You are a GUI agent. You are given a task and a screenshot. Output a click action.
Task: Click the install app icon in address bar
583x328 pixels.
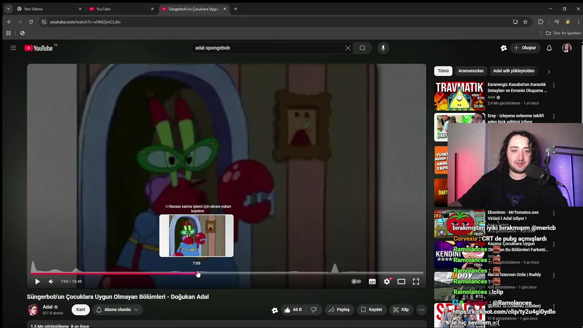pos(515,22)
